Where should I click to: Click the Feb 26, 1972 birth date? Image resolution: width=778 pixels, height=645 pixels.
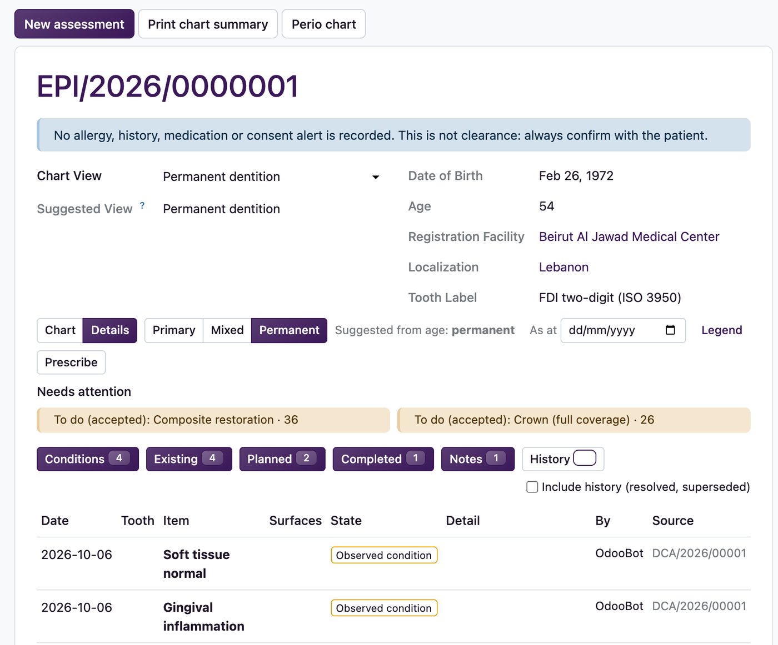[x=576, y=176]
